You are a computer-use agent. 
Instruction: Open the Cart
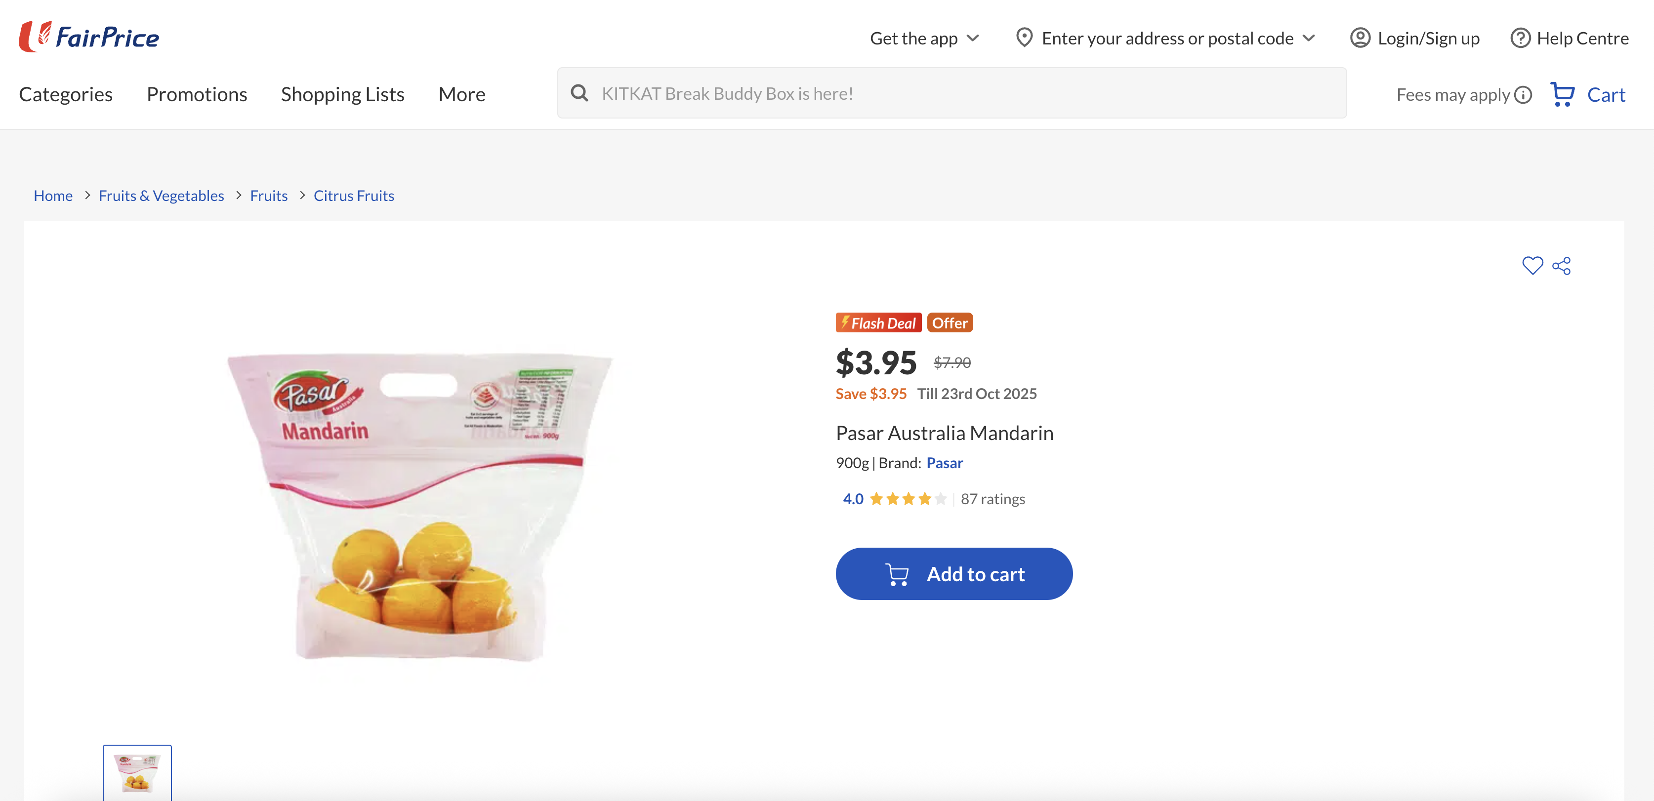point(1587,94)
